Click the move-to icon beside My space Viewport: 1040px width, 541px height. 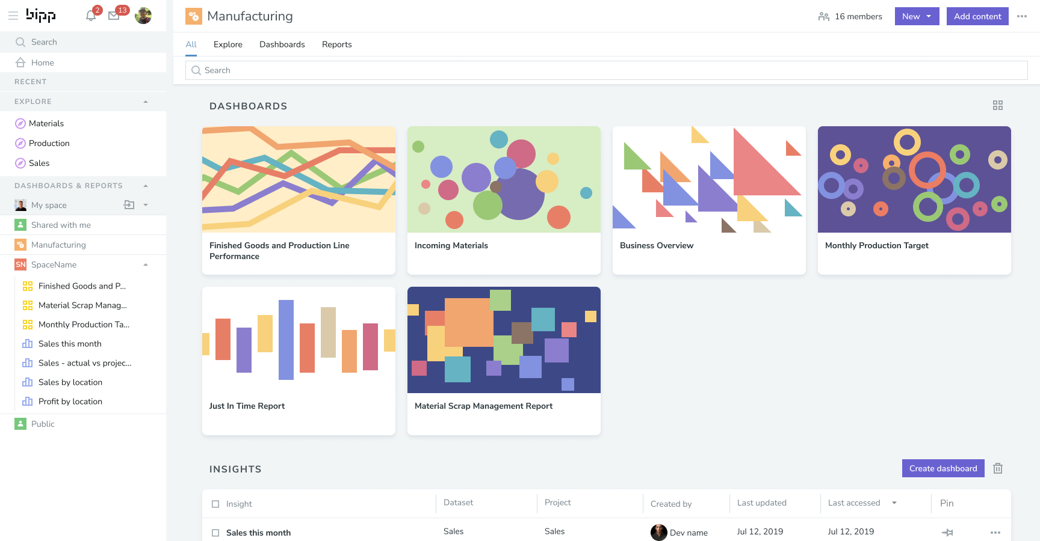129,205
